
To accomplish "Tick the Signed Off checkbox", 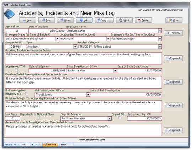I will click(x=119, y=118).
